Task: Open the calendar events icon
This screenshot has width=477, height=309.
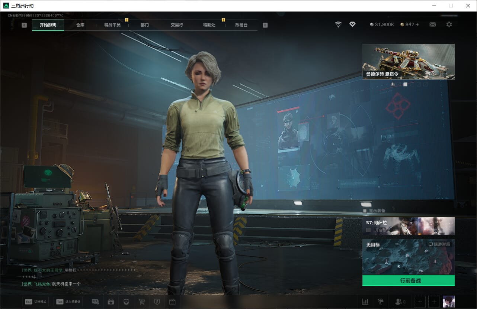Action: (x=172, y=302)
